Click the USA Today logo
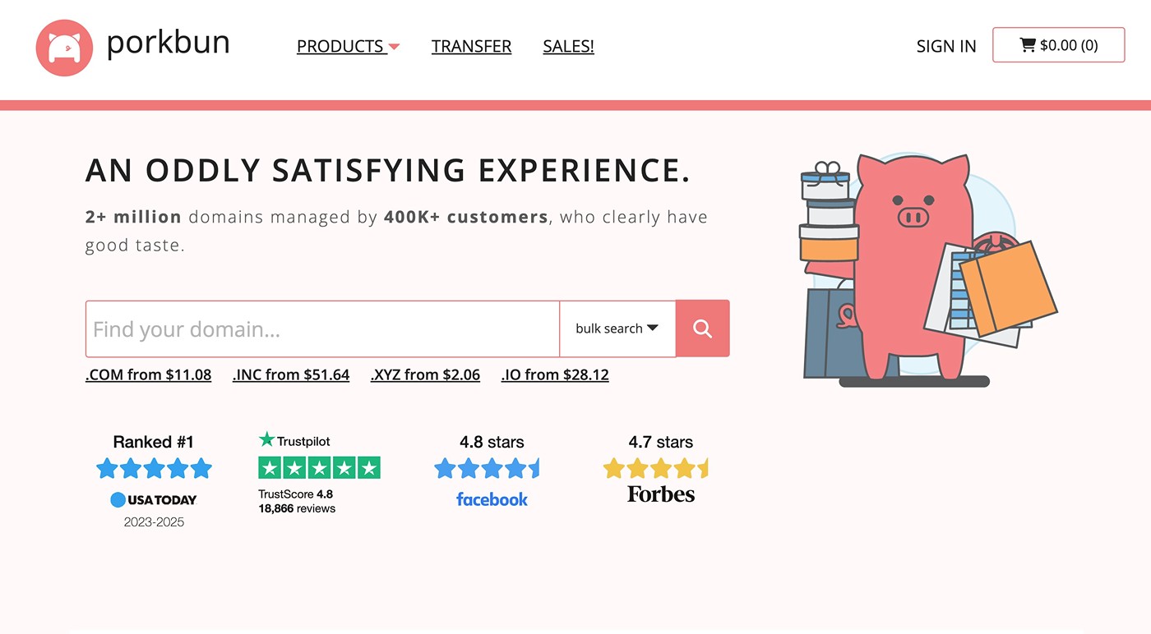Screen dimensions: 1151x634 [x=154, y=499]
